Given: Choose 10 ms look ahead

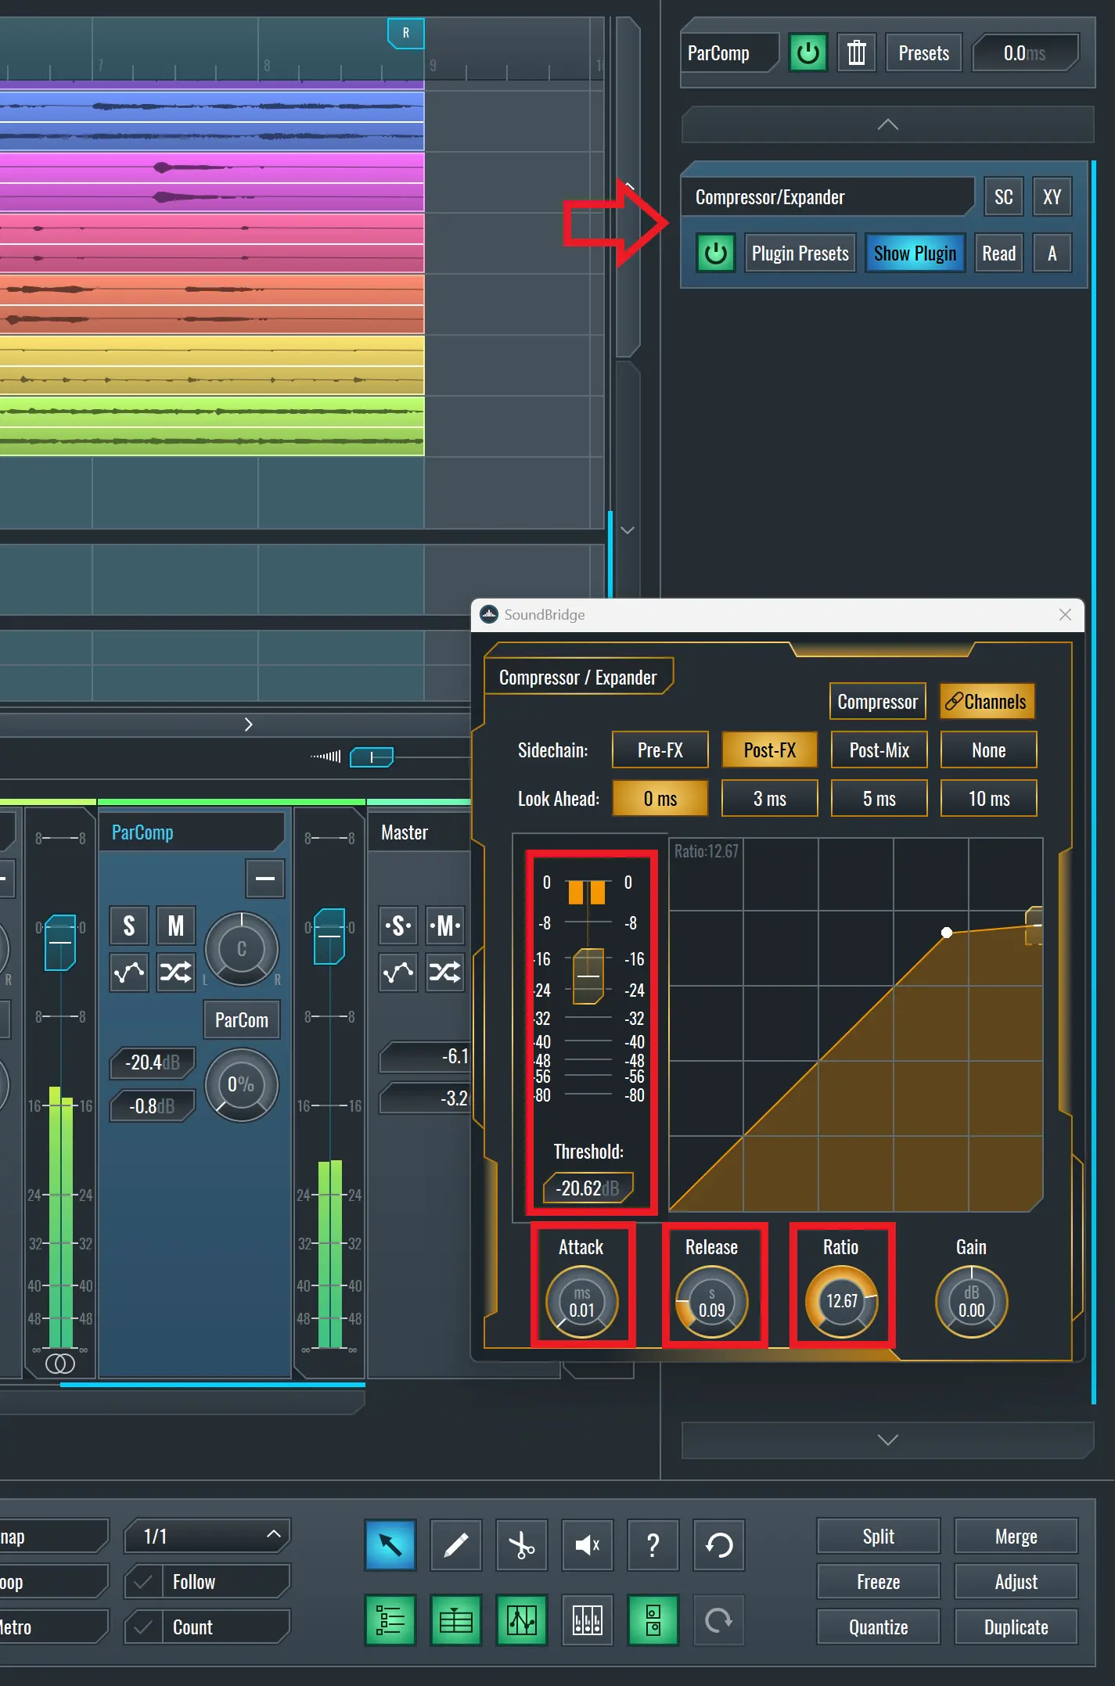Looking at the screenshot, I should click(x=988, y=798).
